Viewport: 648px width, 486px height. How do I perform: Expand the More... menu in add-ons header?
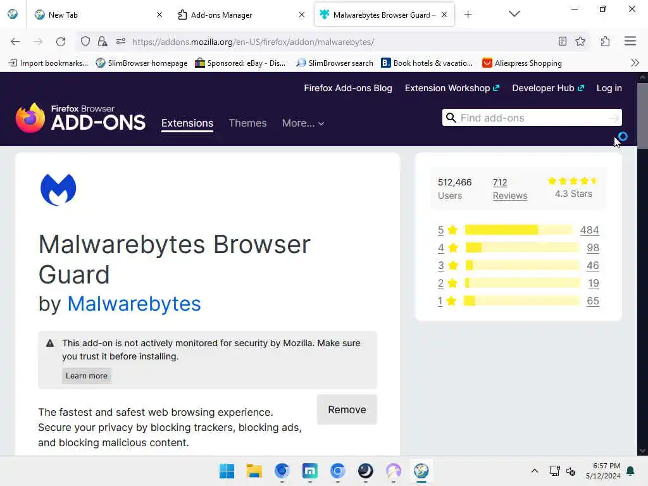pyautogui.click(x=303, y=123)
